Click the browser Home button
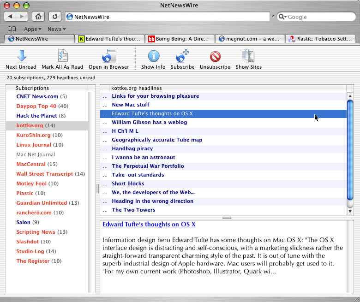 (39, 17)
